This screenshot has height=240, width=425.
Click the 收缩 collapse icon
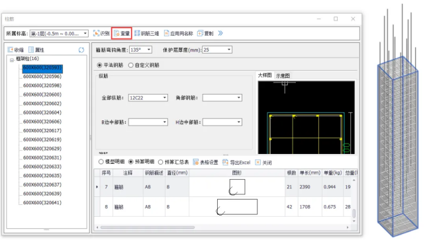tap(11, 50)
